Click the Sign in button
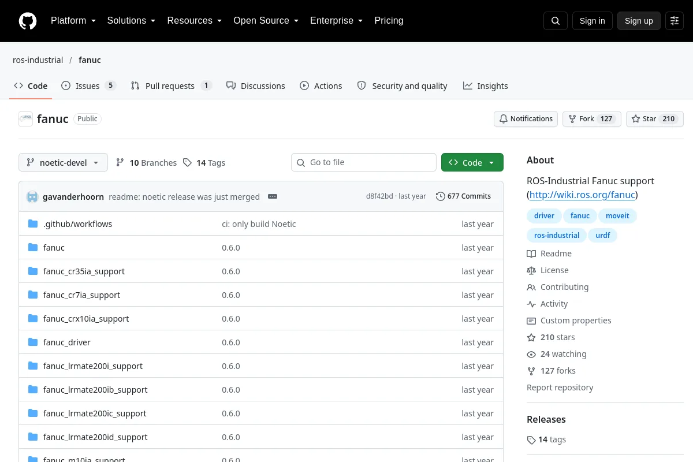The width and height of the screenshot is (693, 462). (593, 21)
